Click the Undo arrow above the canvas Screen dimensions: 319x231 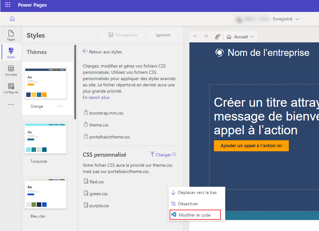(x=195, y=36)
